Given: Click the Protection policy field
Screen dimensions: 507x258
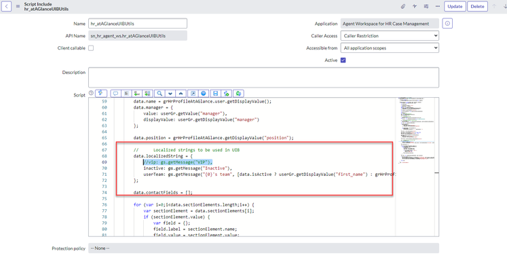Looking at the screenshot, I should click(x=263, y=248).
